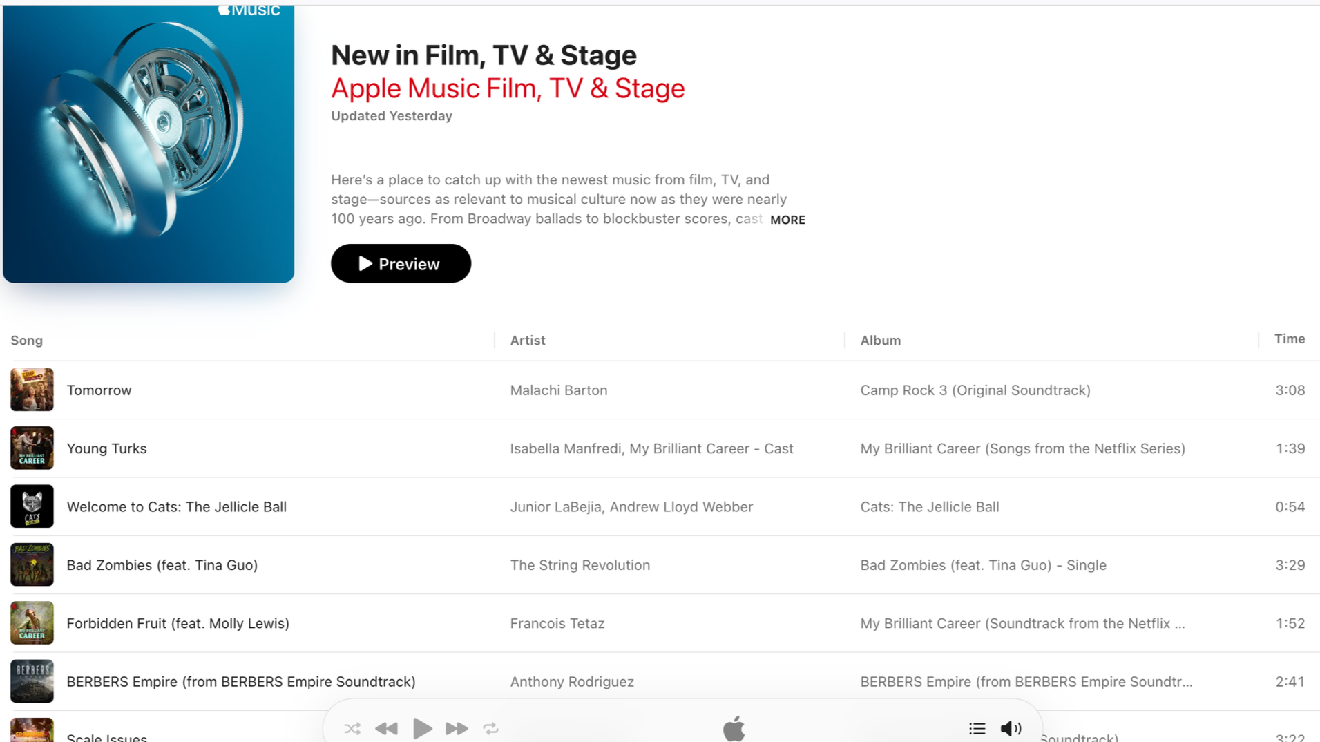Open the BERBERS Empire album link
The width and height of the screenshot is (1320, 742).
pos(1026,682)
